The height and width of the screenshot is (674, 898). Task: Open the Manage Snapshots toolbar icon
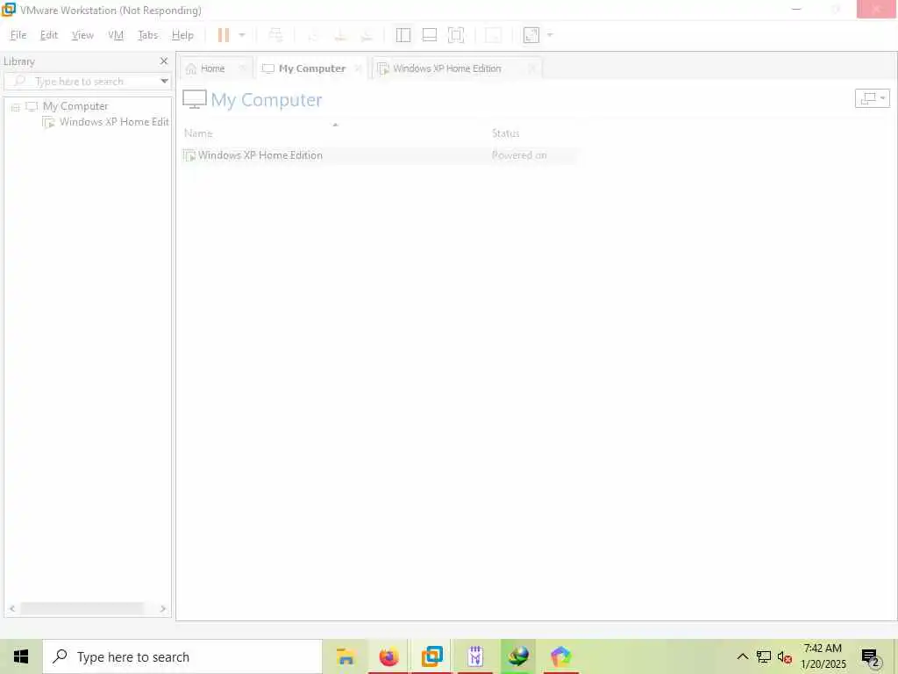tap(367, 35)
